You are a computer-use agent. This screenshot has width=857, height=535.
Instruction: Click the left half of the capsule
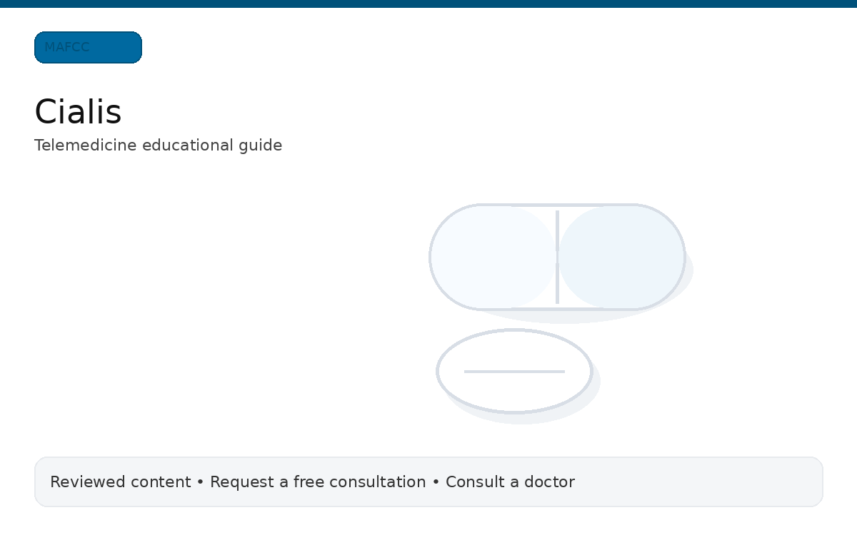click(x=493, y=257)
